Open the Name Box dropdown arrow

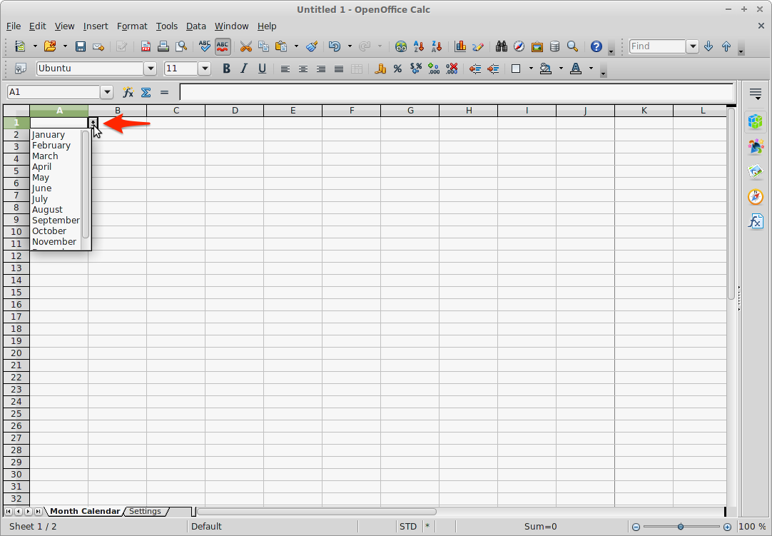coord(107,92)
